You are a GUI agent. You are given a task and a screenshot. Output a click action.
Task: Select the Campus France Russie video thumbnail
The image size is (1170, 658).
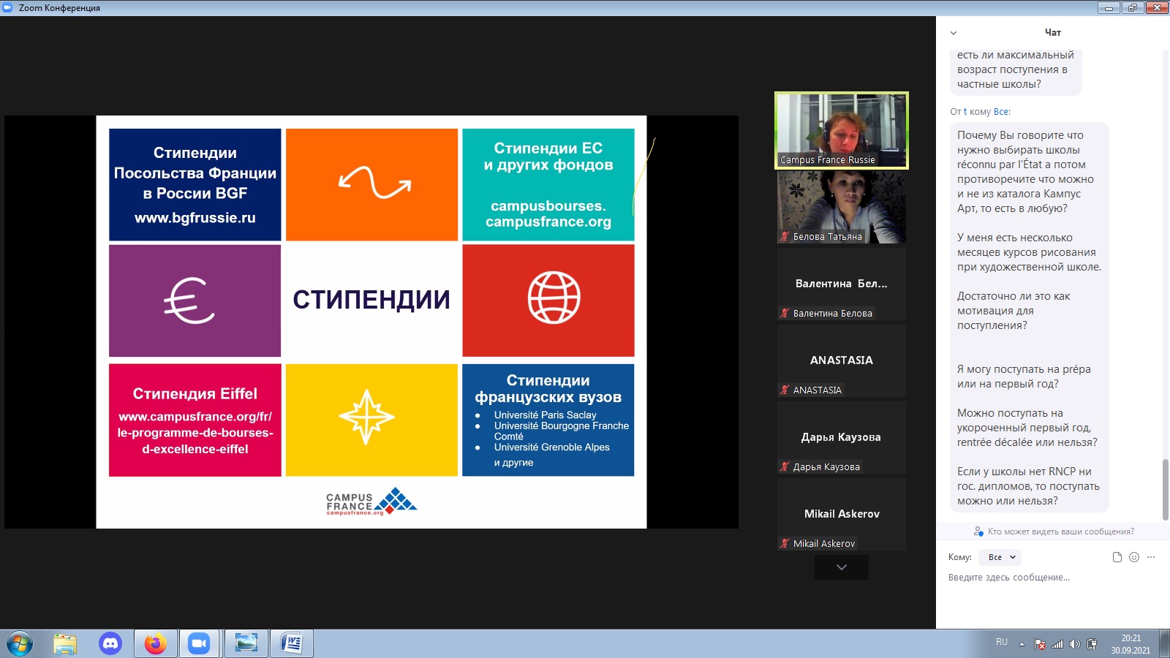[842, 130]
